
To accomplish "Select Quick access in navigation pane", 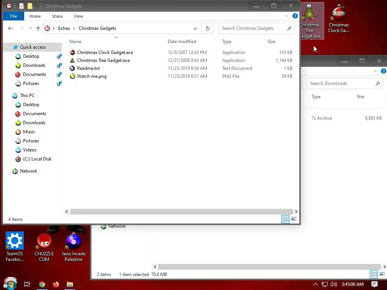I will (33, 47).
